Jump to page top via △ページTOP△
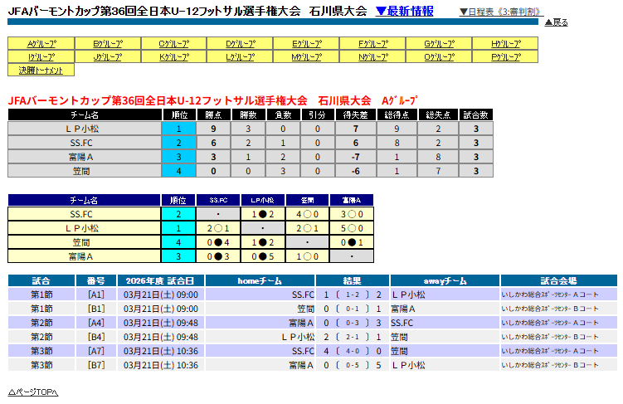The image size is (623, 404). click(33, 392)
